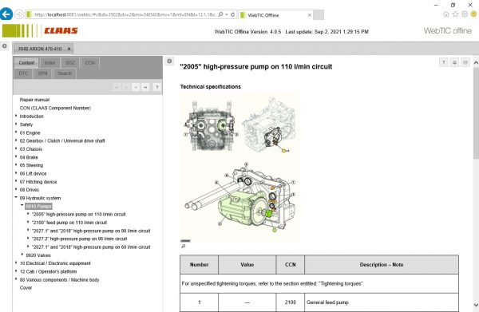Viewport: 479px width, 312px height.
Task: Click the first left arrow navigation button
Action: pos(117,87)
